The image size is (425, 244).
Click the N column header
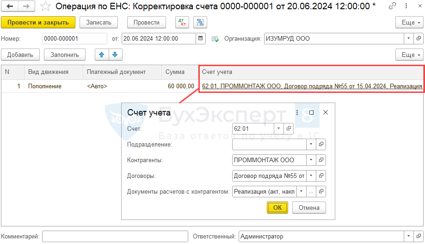pos(13,72)
